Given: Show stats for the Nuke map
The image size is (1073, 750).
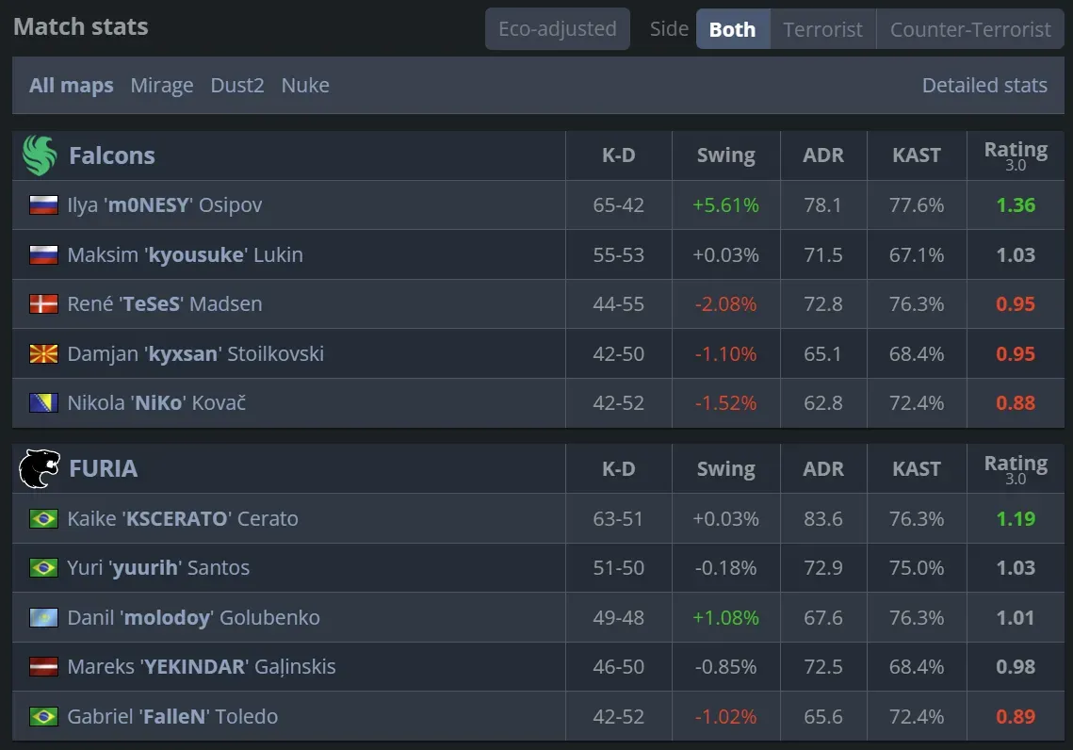Looking at the screenshot, I should click(x=305, y=86).
